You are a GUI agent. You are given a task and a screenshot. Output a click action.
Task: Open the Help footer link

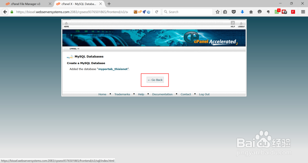141,94
